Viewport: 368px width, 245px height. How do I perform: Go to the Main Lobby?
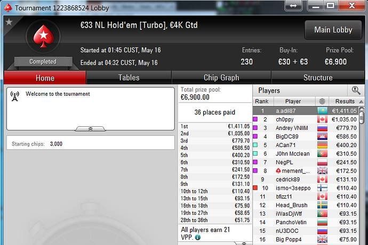(x=333, y=30)
